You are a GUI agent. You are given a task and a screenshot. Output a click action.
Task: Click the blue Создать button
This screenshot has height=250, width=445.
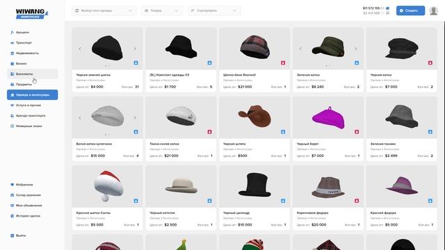(x=410, y=10)
